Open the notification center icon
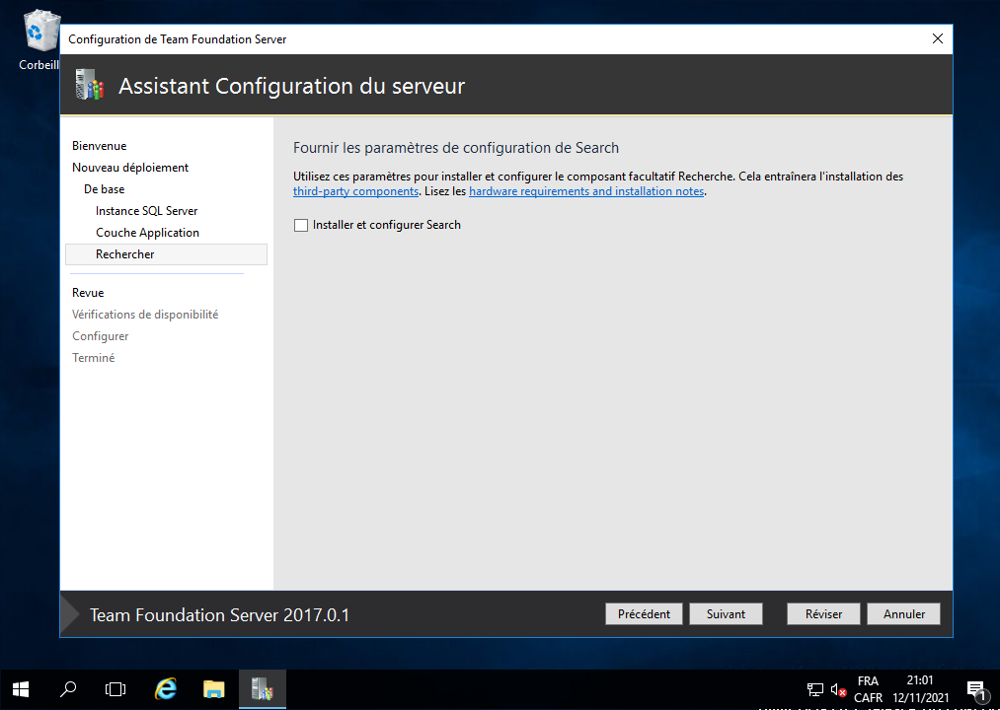Screen dimensions: 1000x710 pos(975,689)
